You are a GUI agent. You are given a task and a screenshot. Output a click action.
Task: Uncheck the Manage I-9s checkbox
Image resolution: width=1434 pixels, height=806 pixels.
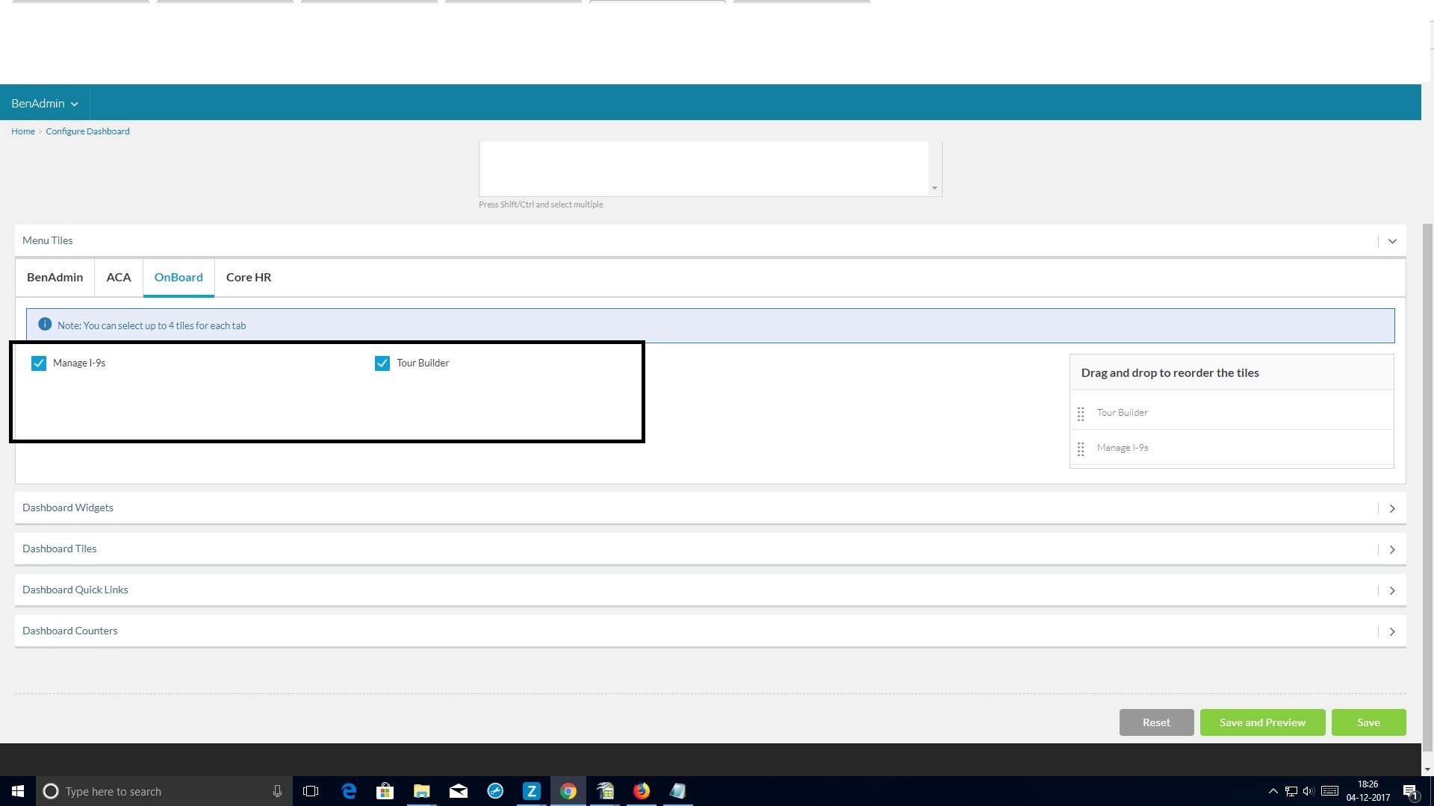(39, 363)
